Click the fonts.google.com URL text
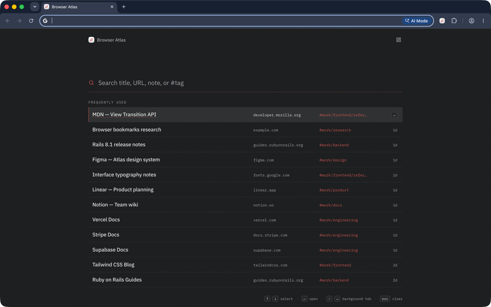Screen dimensions: 491x307 click(271, 175)
